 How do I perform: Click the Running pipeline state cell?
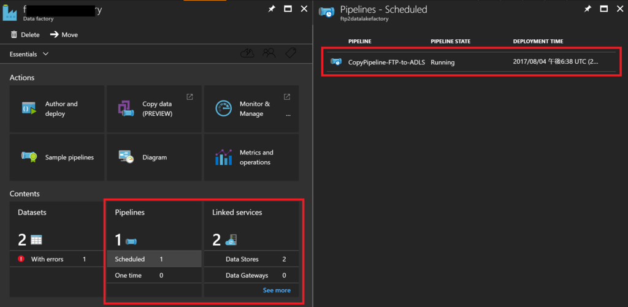(443, 63)
